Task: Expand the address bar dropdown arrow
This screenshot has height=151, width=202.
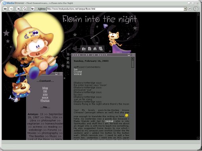Action: (185, 9)
